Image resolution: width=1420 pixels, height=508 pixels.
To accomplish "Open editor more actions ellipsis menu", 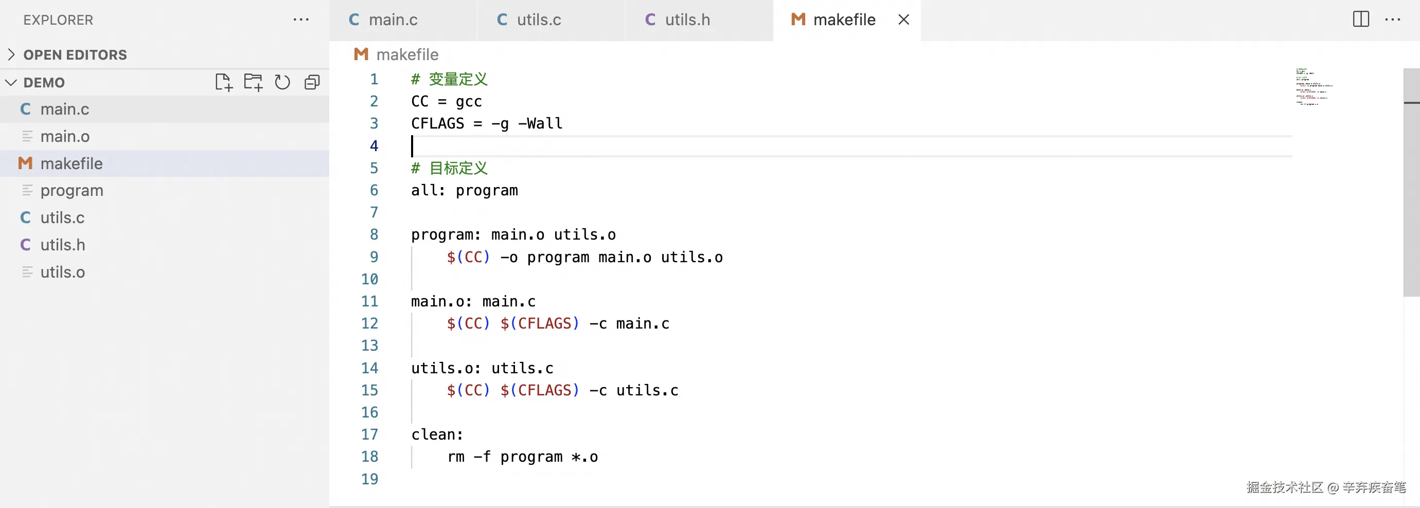I will (x=1392, y=20).
